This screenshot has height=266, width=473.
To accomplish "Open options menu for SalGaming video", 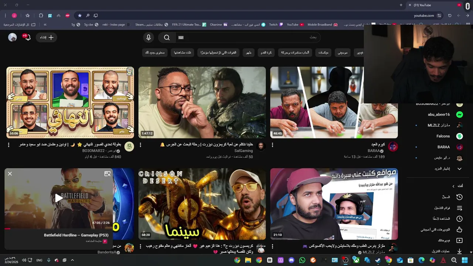I will click(140, 145).
